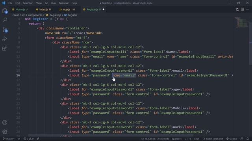Open the Go menu
Viewport: 252px width, 141px height.
coord(46,3)
